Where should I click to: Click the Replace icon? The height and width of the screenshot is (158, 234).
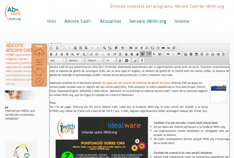(110, 48)
